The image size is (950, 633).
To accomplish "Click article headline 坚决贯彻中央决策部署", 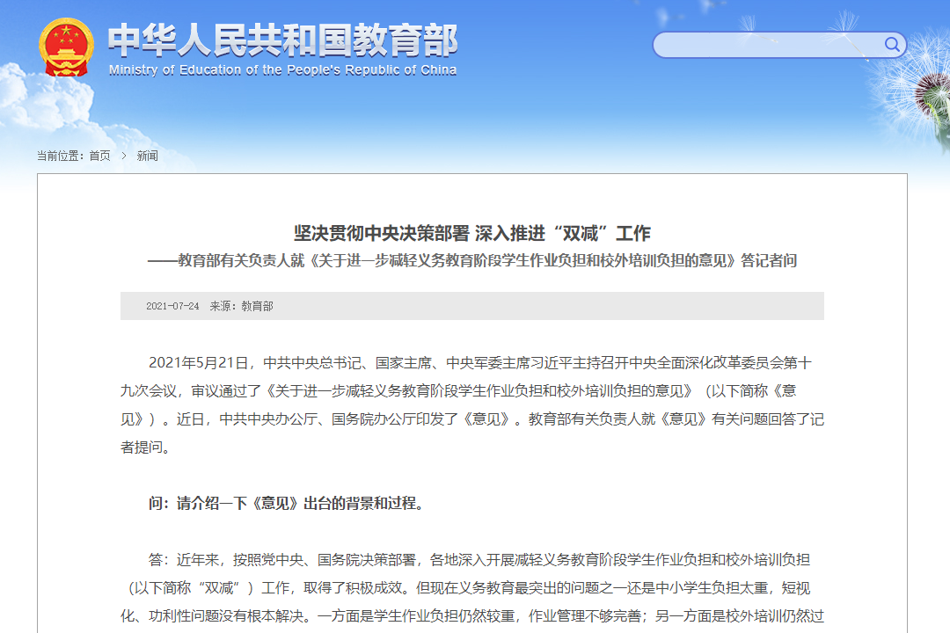I will [x=381, y=233].
